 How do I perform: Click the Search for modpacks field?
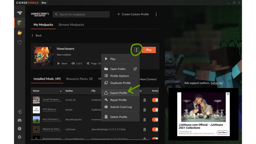pyautogui.click(x=81, y=14)
